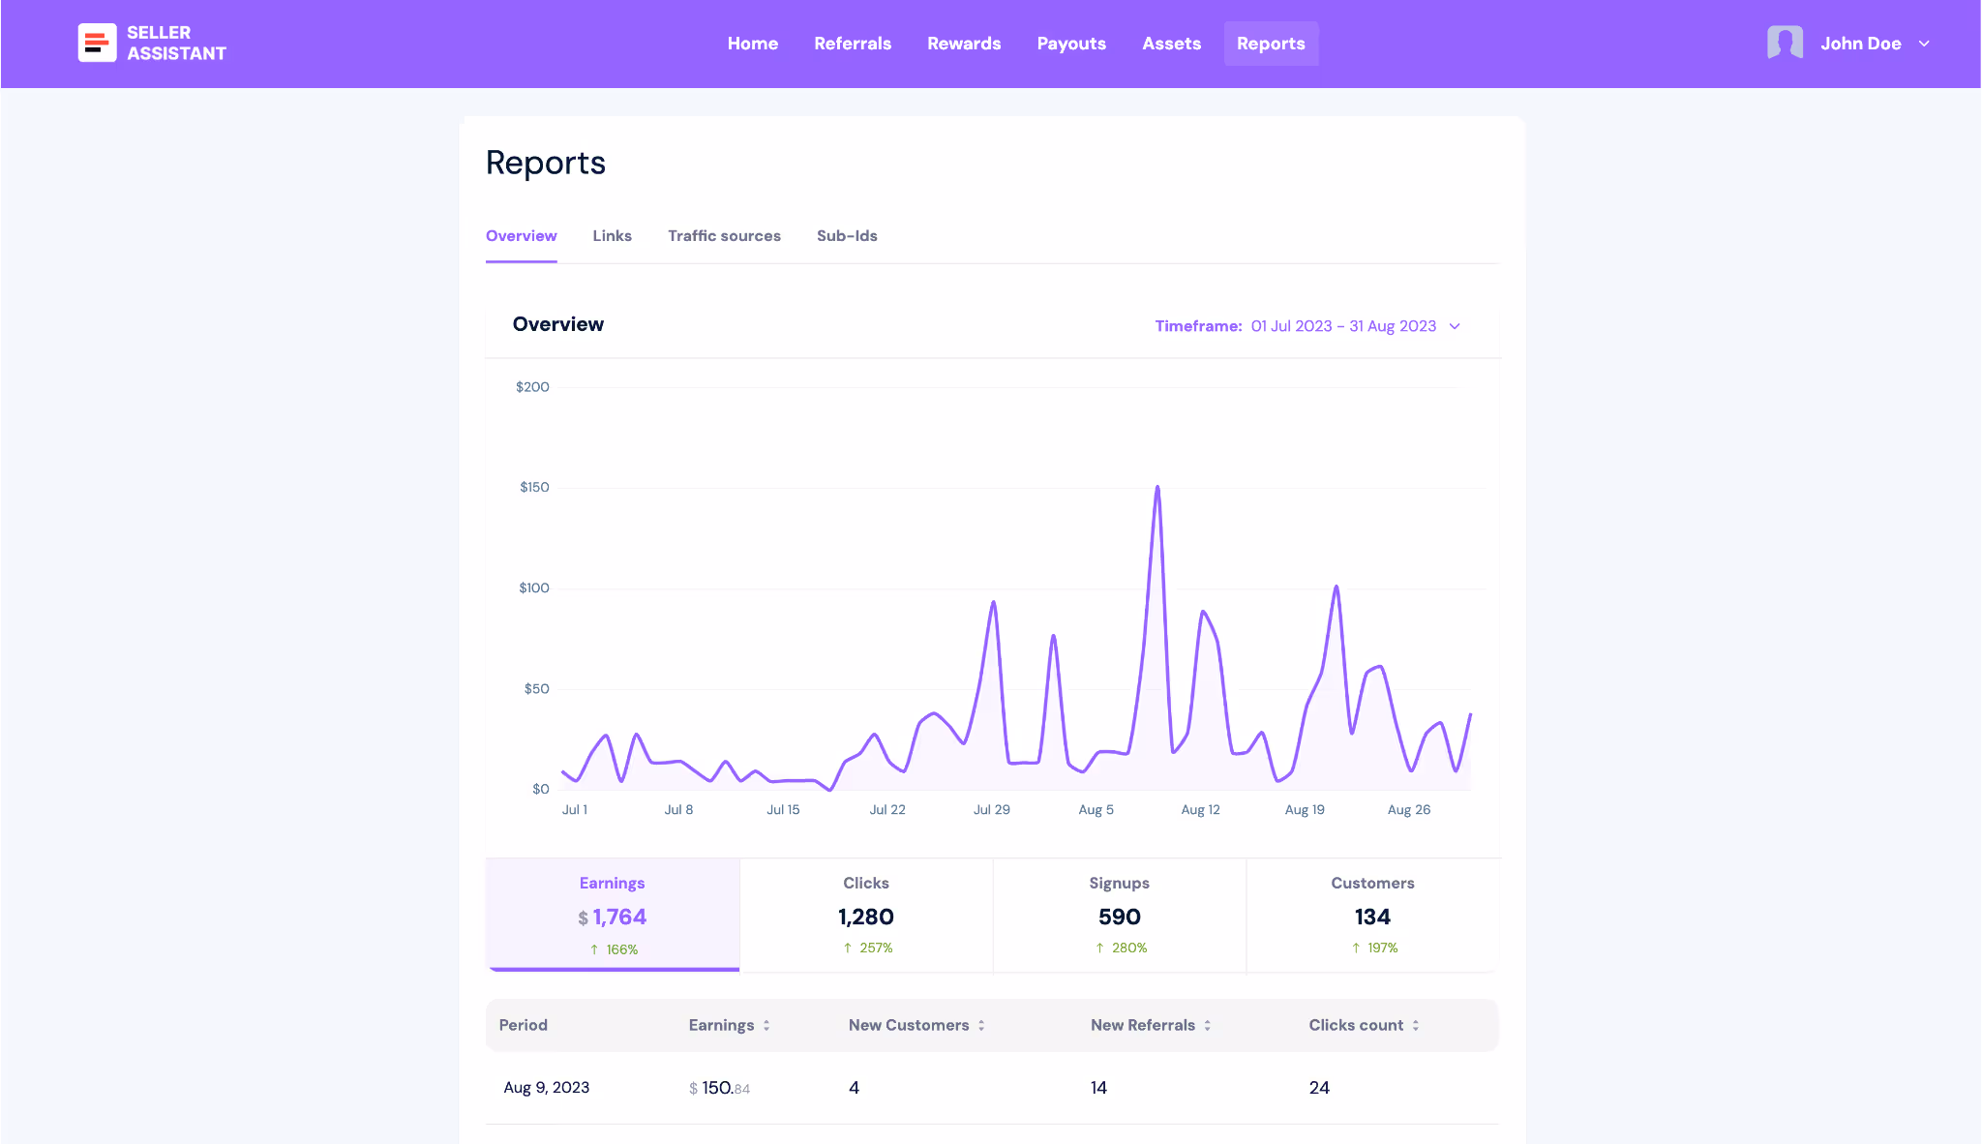The image size is (1982, 1144).
Task: Go to Home in navigation
Action: [752, 44]
